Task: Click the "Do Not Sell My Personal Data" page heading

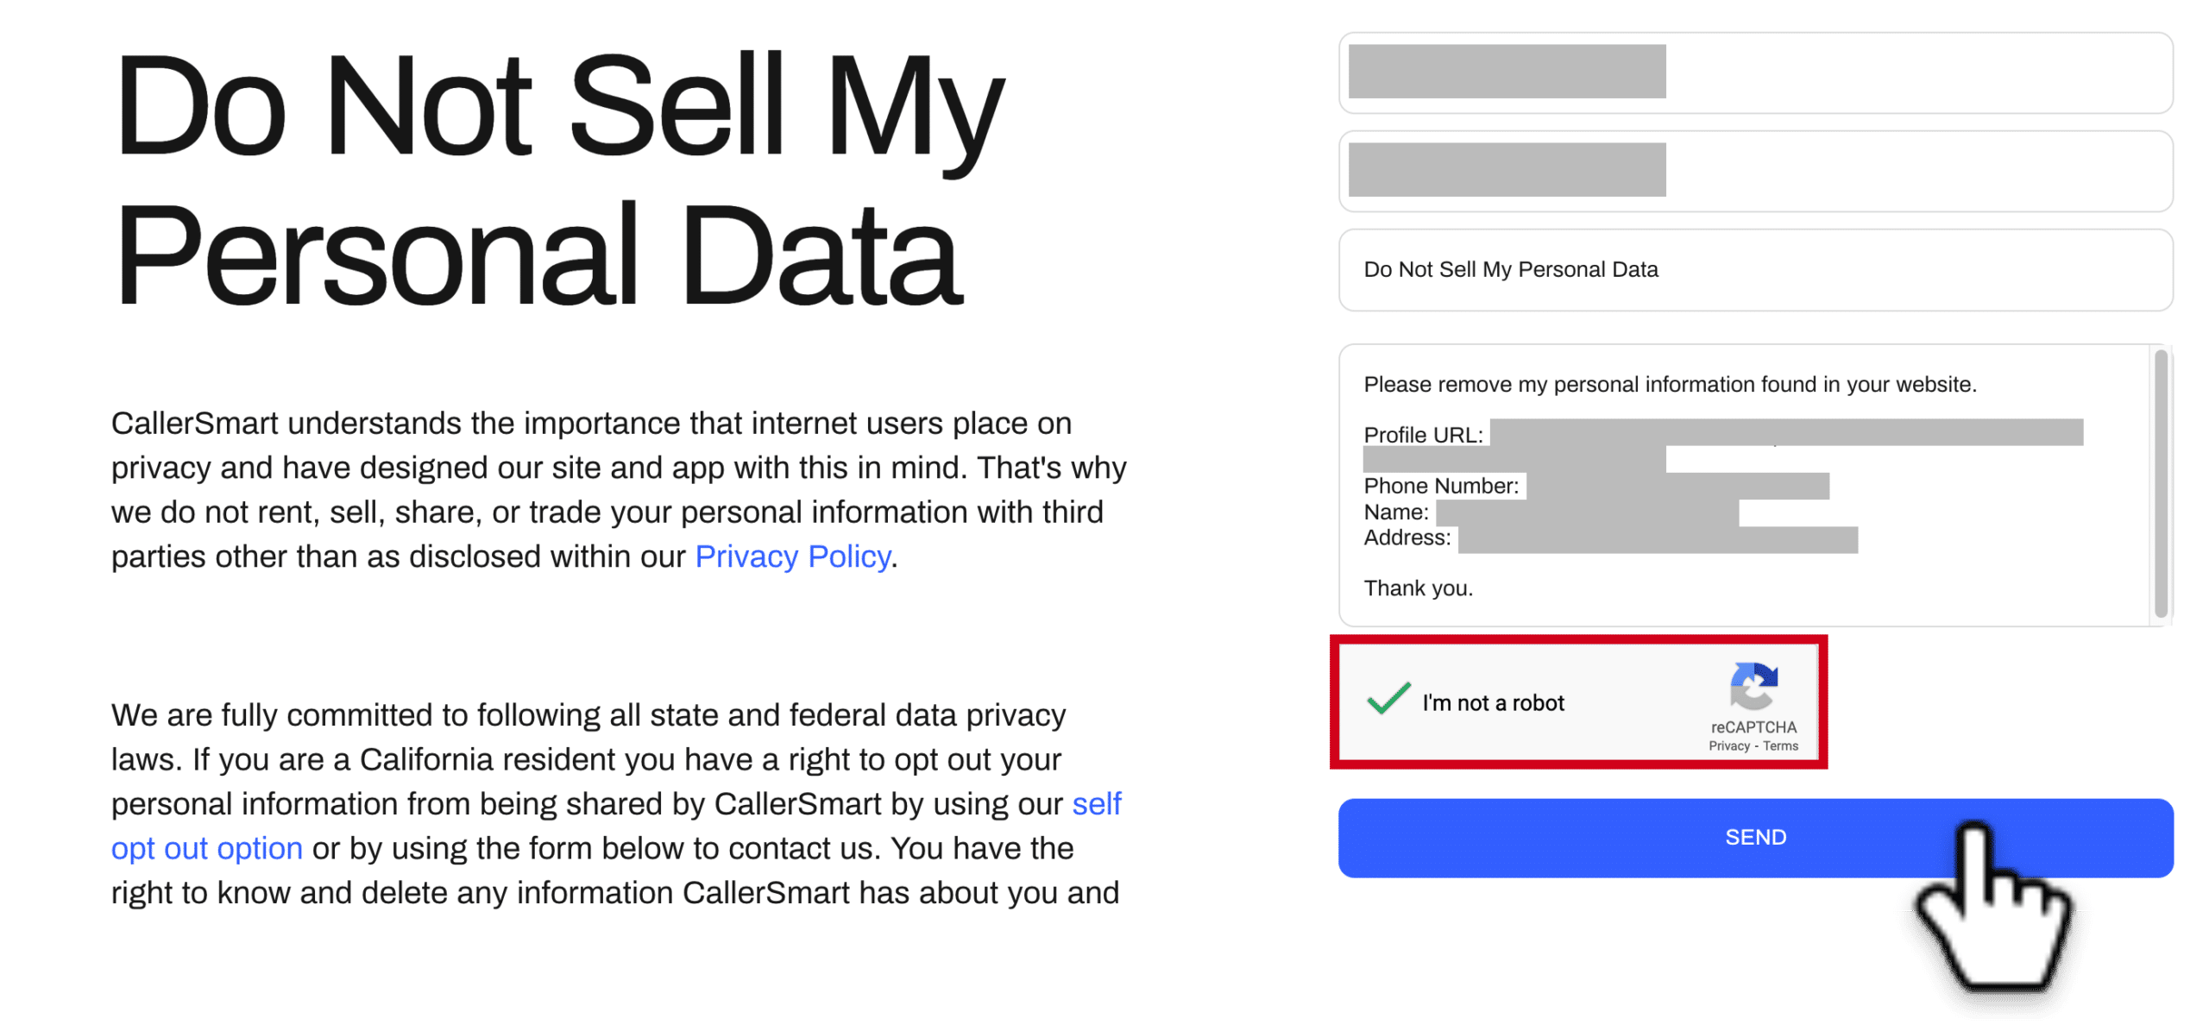Action: 559,179
